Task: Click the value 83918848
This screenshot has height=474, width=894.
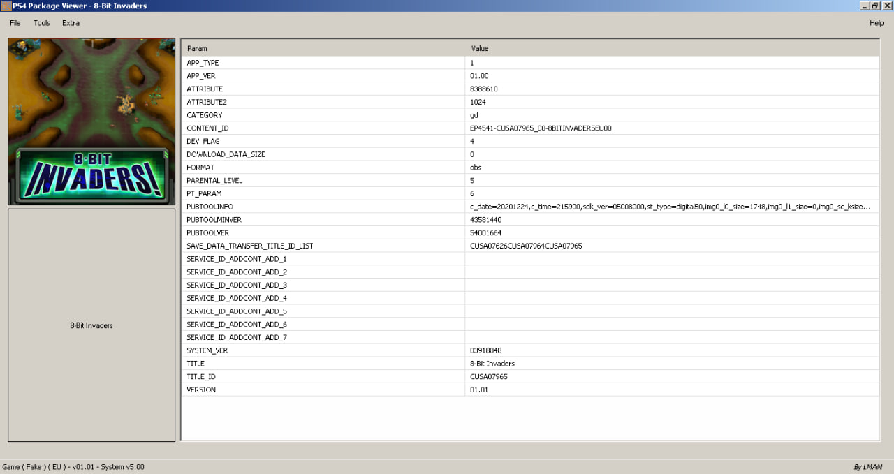Action: click(x=485, y=350)
